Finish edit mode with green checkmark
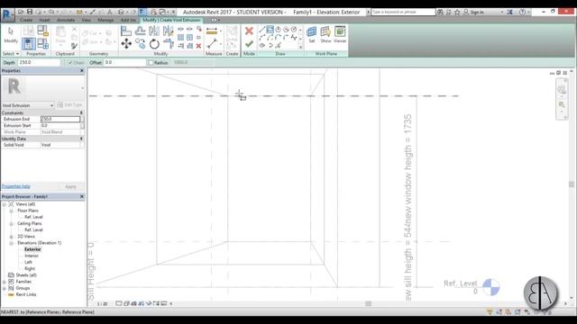Viewport: 577px width, 324px height. pos(249,44)
